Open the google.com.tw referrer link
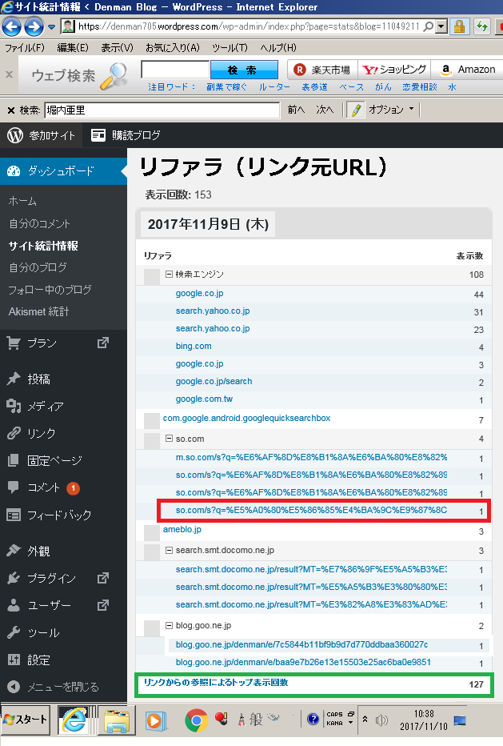The height and width of the screenshot is (746, 503). click(204, 399)
